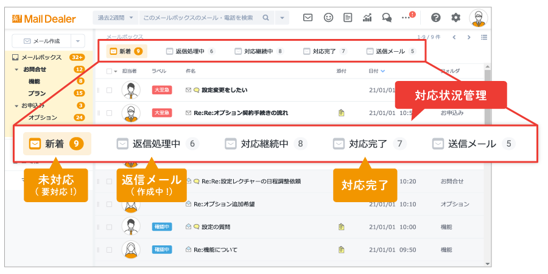Open the 送信メール status tab under メールボックス
The image size is (548, 274).
coord(391,51)
